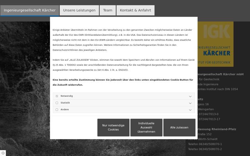This screenshot has height=156, width=250.
Task: Open the Unsere Leistungen menu tab
Action: tap(79, 10)
